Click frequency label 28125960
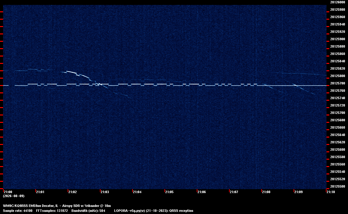The image size is (348, 214). [338, 17]
